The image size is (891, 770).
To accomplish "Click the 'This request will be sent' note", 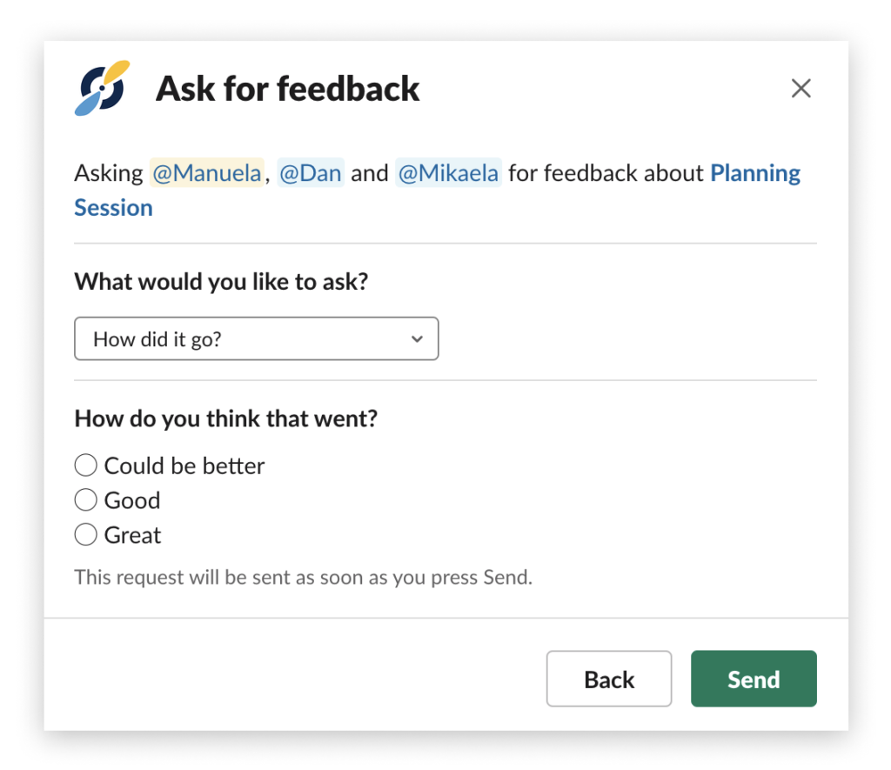I will point(304,578).
